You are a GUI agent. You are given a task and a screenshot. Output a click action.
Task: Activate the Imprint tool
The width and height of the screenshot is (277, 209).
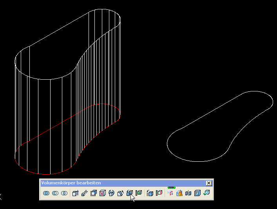170,193
